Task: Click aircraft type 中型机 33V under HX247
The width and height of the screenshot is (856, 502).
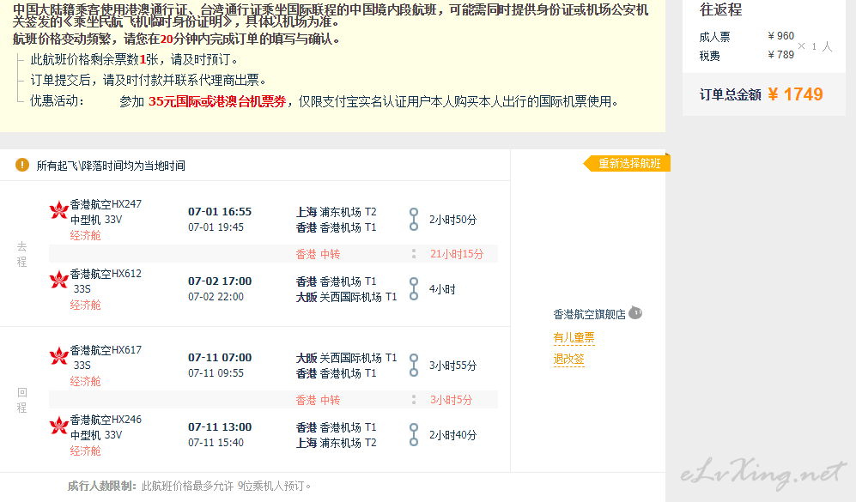Action: tap(96, 220)
